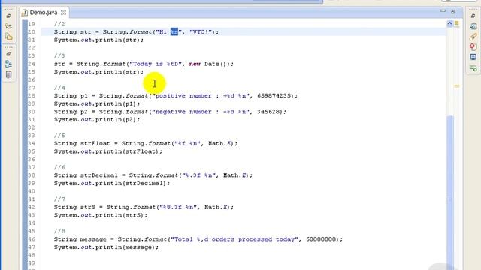Maximize the editor area
Viewport: 481px width, 270px height.
coord(453,11)
